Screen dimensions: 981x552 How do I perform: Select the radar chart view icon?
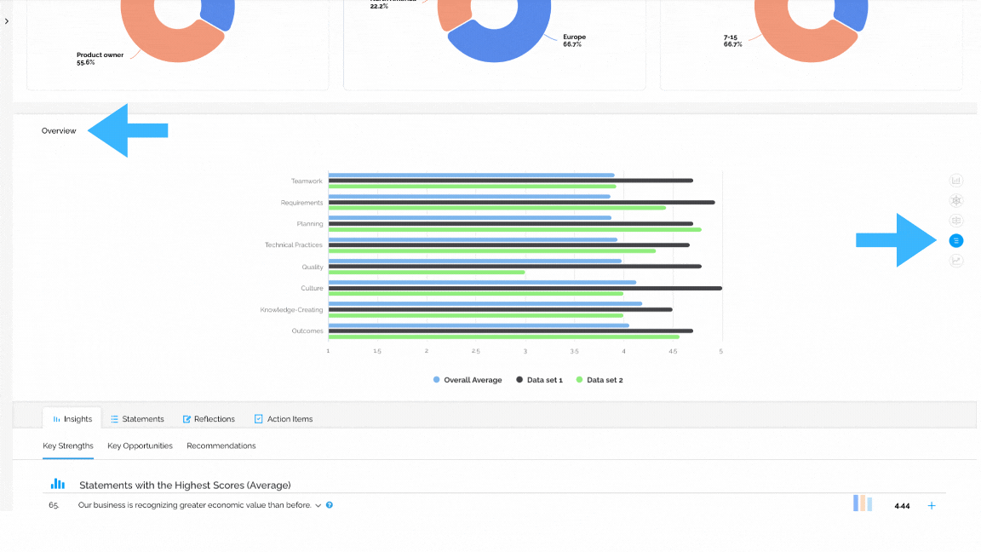pos(956,201)
